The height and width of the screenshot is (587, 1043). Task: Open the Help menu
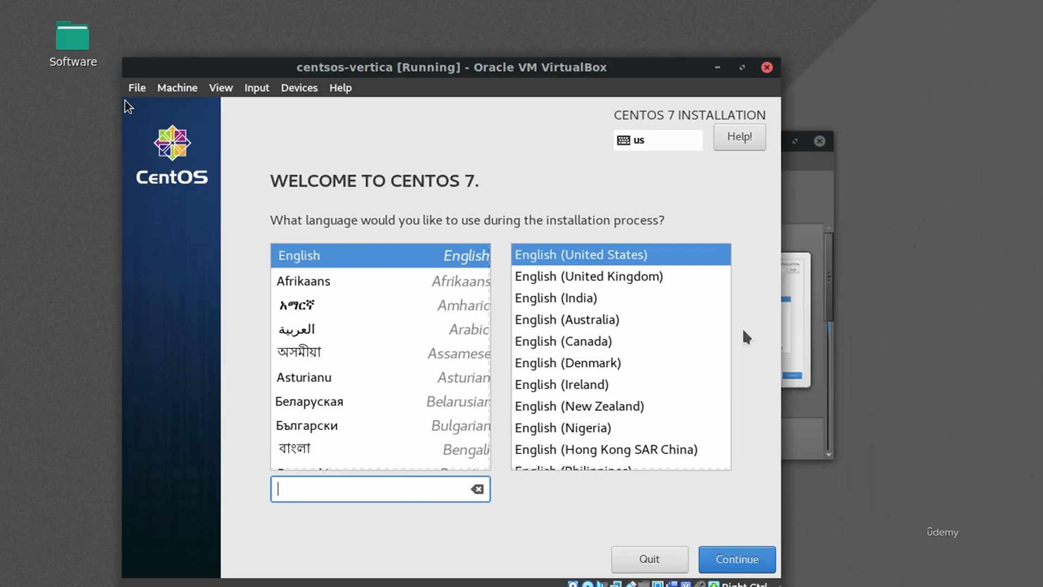(341, 88)
